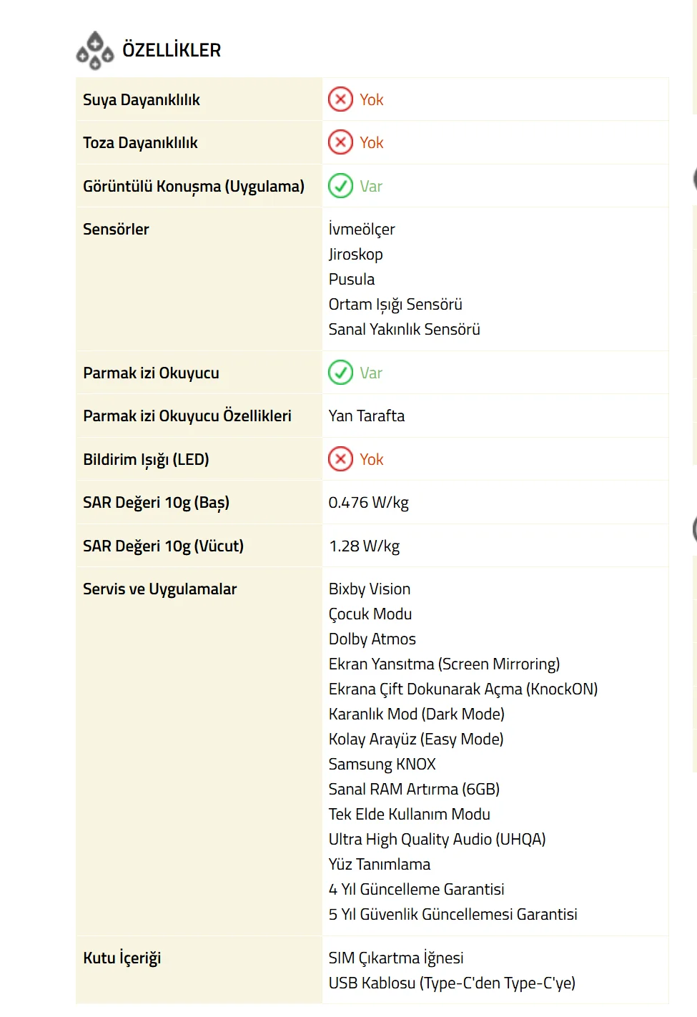Click the 4 Yıl Güncelleme Garantisi entry

tap(416, 890)
